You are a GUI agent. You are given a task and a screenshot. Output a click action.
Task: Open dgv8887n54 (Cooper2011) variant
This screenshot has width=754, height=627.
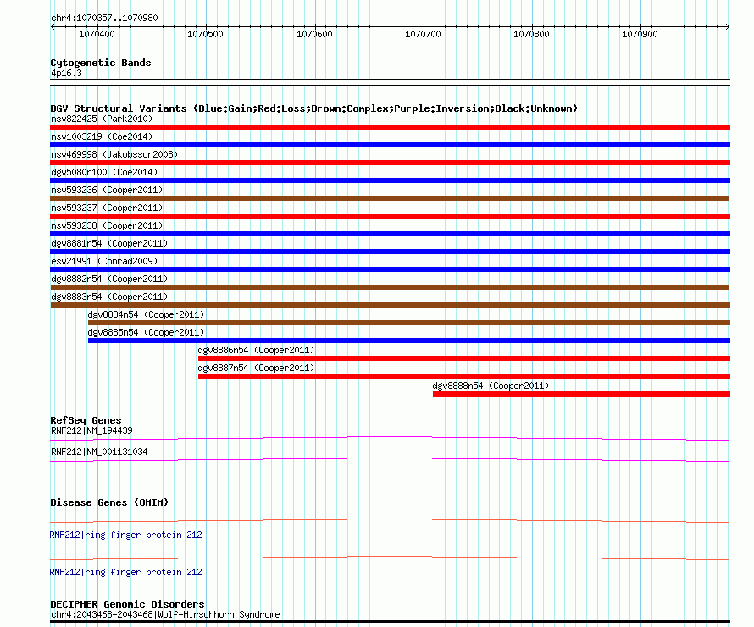[256, 368]
